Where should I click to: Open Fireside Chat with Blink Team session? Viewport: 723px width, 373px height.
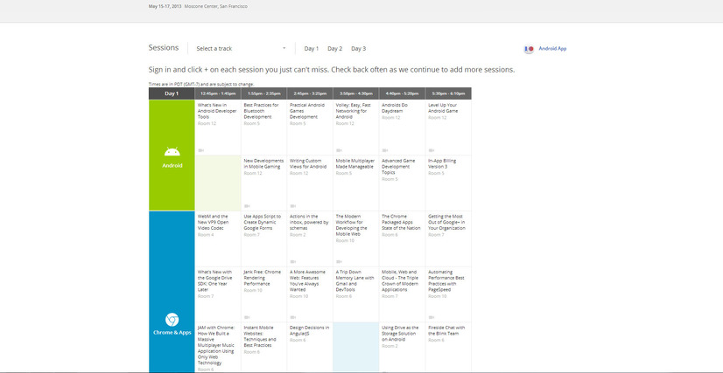point(446,330)
